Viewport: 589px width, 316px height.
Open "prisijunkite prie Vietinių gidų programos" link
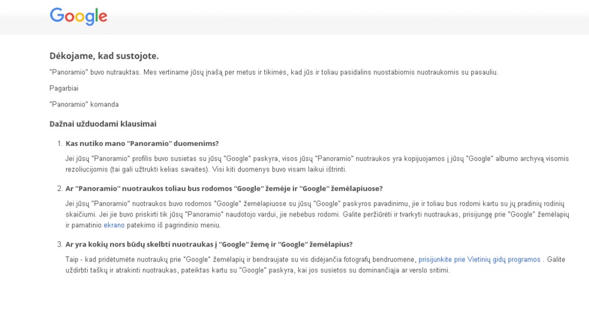pos(479,259)
